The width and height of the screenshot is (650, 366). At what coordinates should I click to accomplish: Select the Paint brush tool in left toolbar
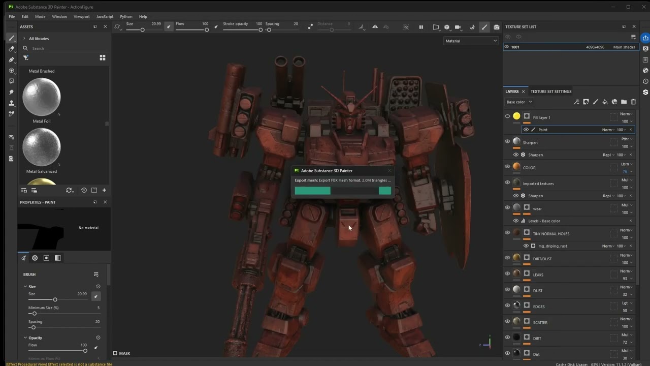click(x=11, y=38)
